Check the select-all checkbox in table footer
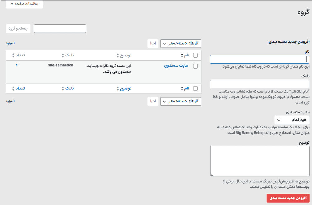312x205 pixels. pyautogui.click(x=196, y=88)
